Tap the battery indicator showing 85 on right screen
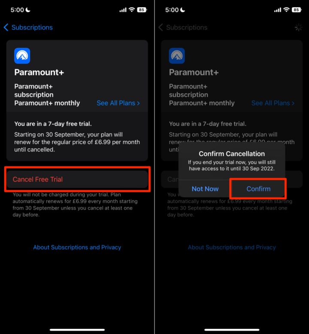 (x=297, y=10)
